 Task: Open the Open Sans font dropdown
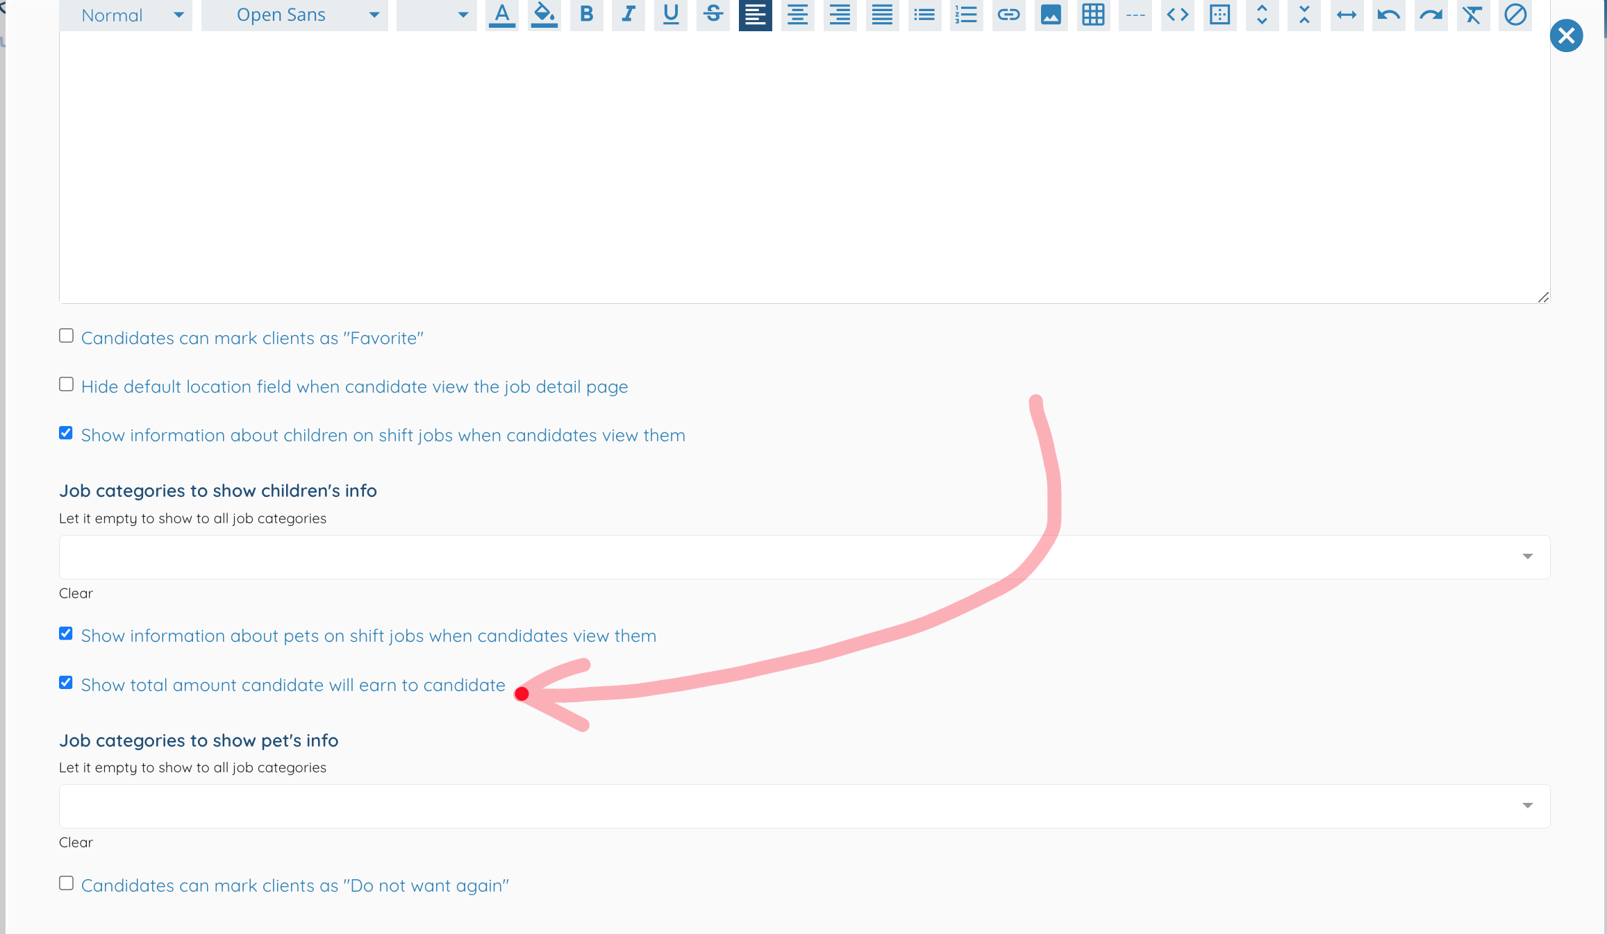click(294, 15)
